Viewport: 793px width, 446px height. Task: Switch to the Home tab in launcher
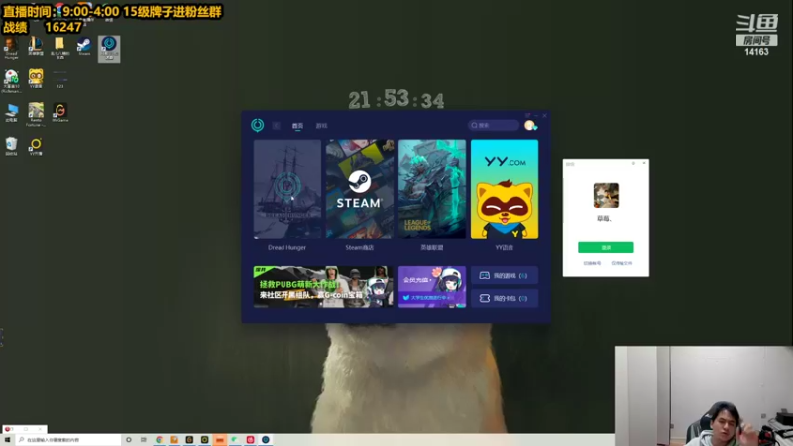297,126
